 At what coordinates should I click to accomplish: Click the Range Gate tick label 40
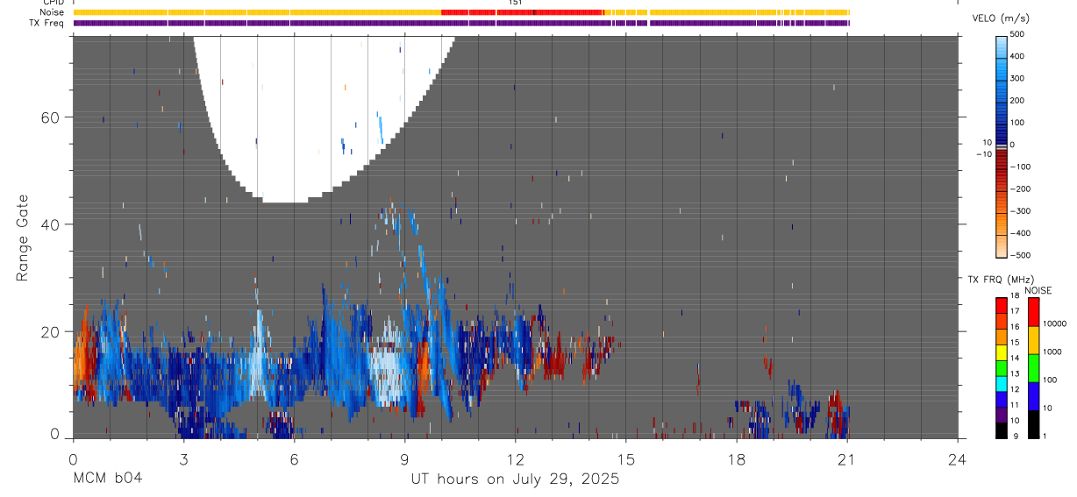pos(50,224)
